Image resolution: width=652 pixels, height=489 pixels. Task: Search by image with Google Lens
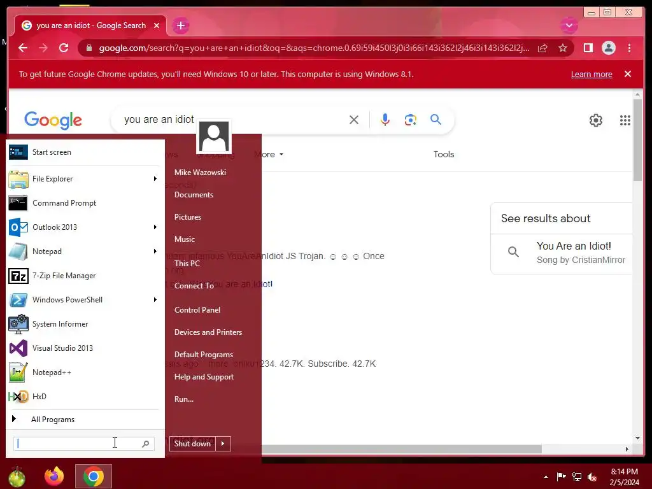tap(411, 120)
